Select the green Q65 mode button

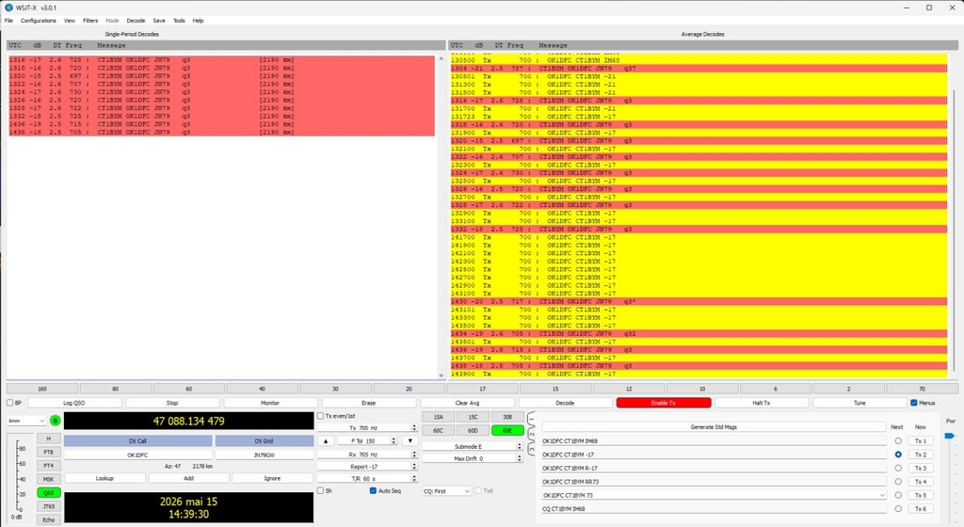(x=49, y=492)
